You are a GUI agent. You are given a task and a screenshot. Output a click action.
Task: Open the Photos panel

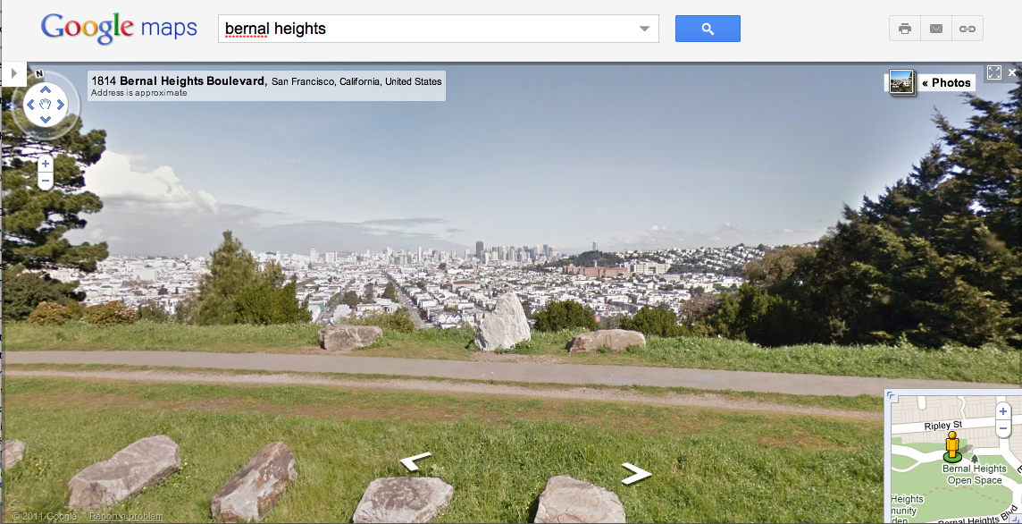click(x=946, y=83)
